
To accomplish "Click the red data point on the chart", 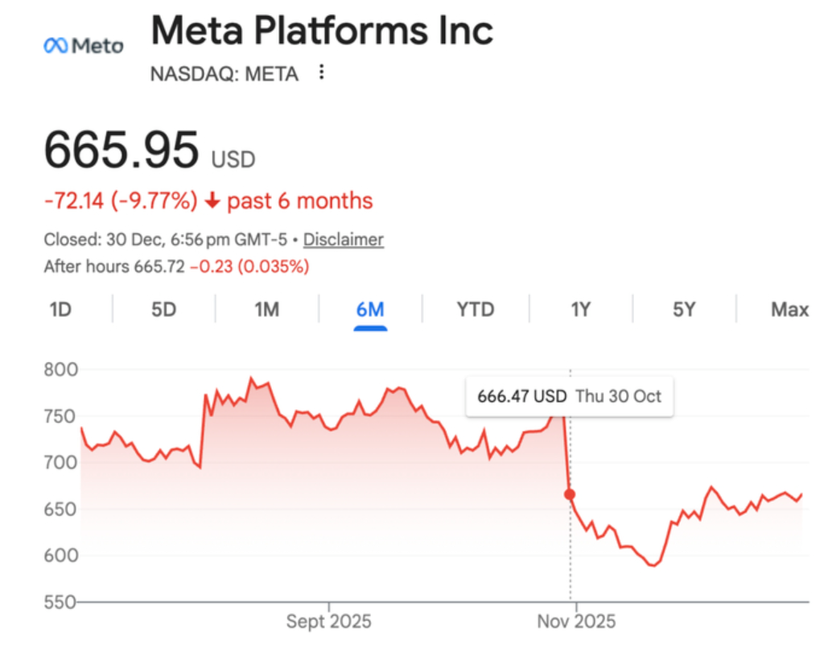I will pyautogui.click(x=570, y=494).
